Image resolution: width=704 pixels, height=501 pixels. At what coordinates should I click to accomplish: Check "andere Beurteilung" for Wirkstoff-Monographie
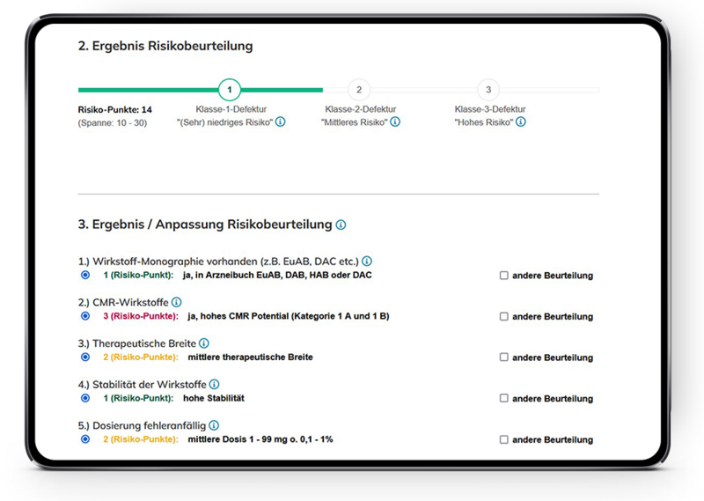504,276
